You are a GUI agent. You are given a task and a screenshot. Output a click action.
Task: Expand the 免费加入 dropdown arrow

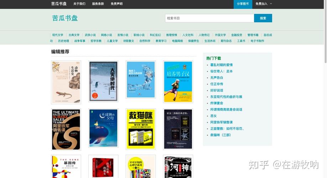click(271, 4)
